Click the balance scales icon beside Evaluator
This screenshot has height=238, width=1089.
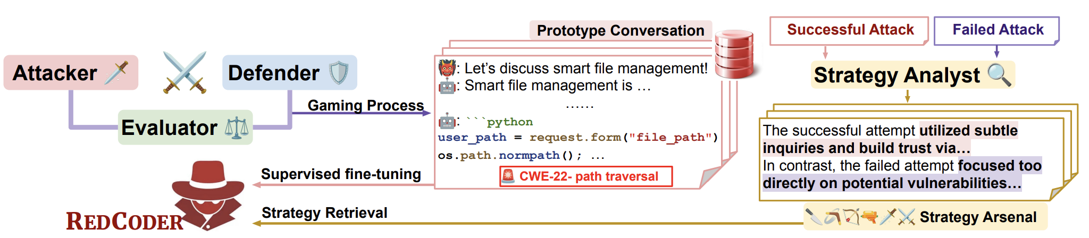pyautogui.click(x=237, y=128)
